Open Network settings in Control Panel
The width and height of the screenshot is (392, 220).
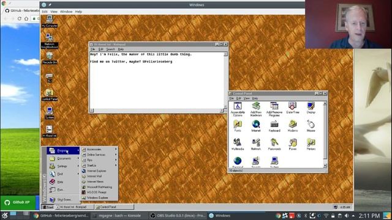pyautogui.click(x=256, y=144)
